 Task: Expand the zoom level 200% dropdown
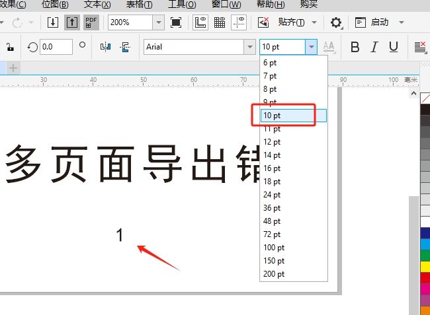click(x=158, y=22)
